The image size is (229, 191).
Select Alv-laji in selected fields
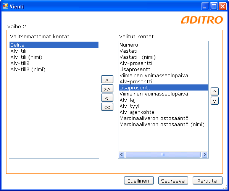point(163,100)
